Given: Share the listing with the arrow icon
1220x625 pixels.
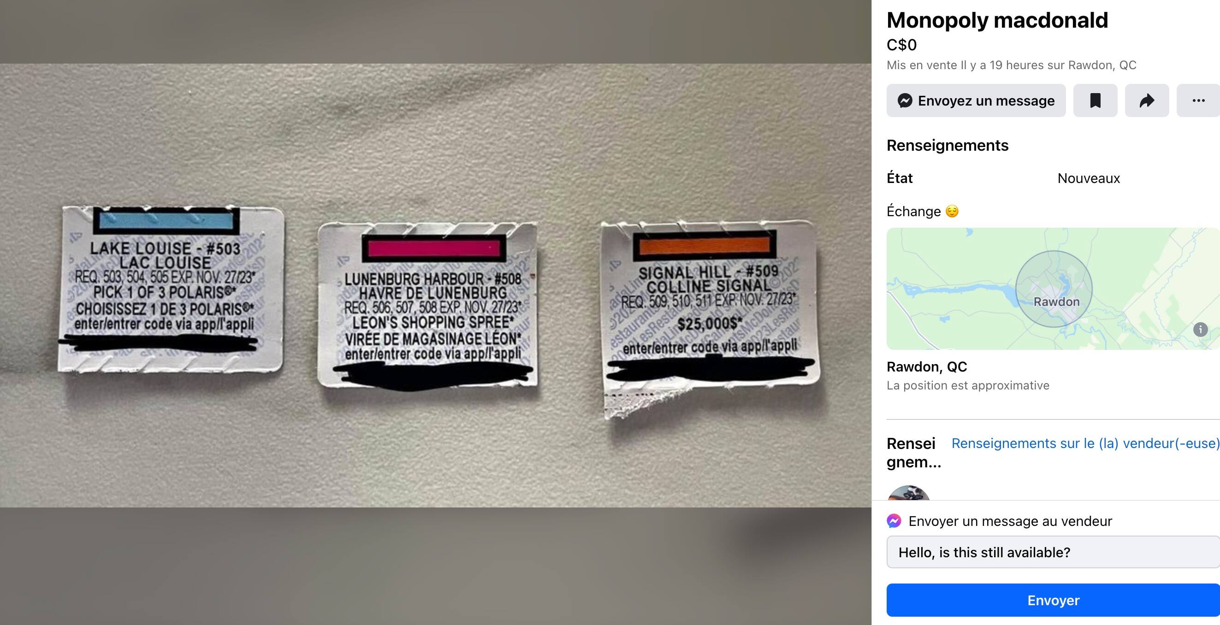Looking at the screenshot, I should [x=1147, y=100].
